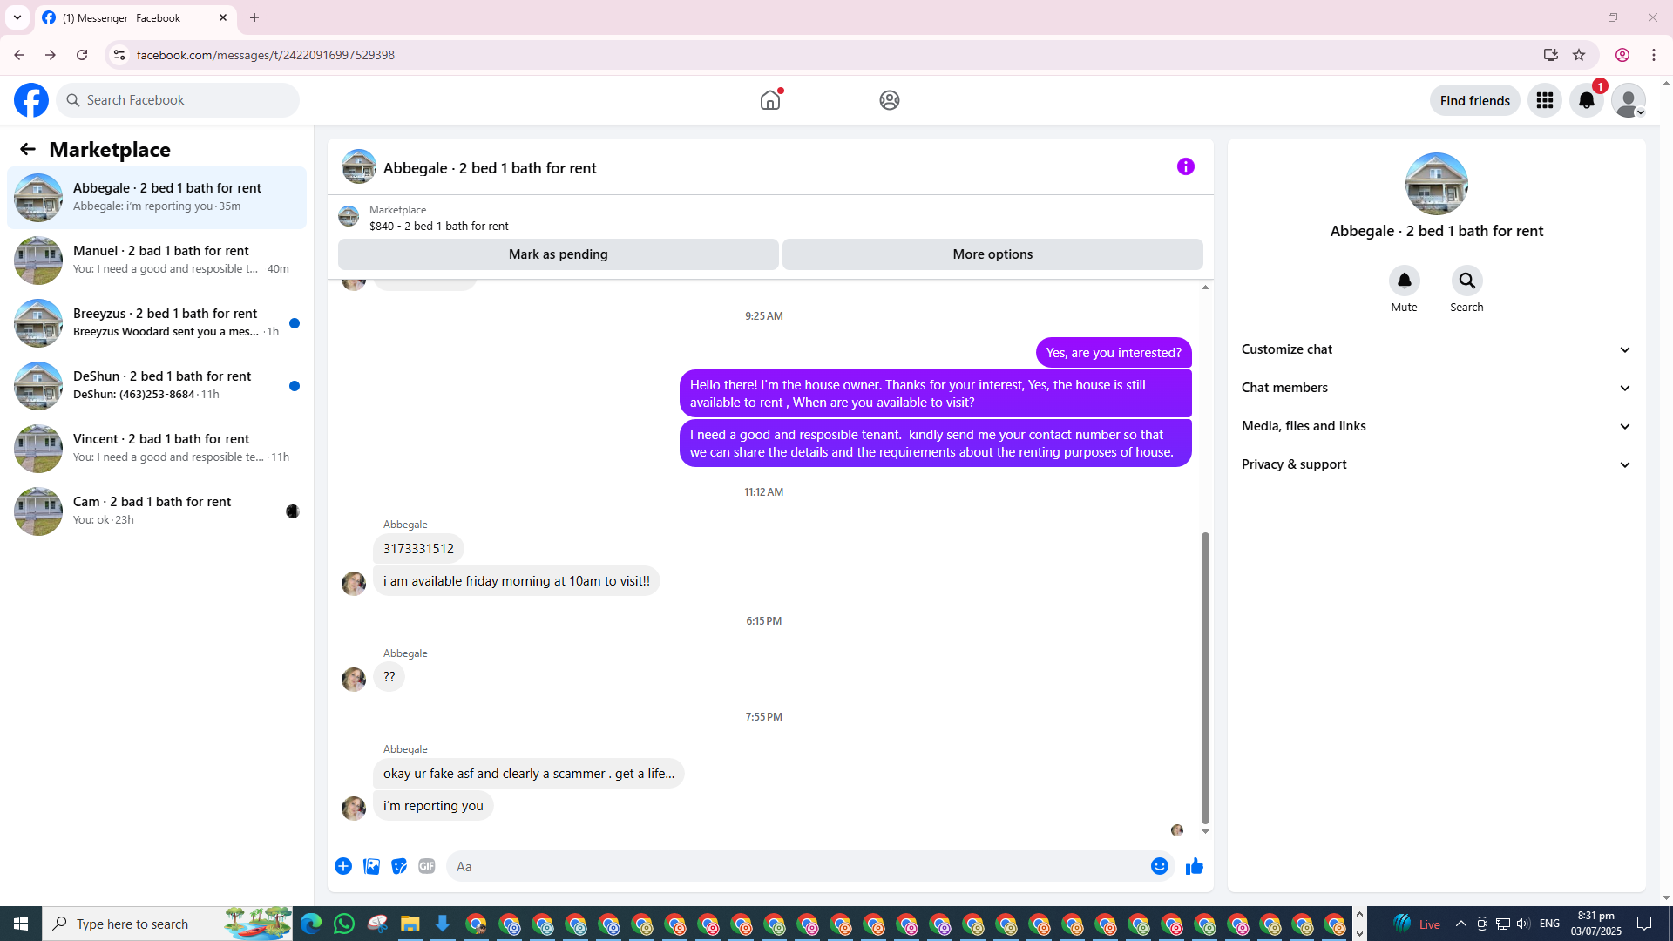Open the GIF picker in composer
1673x941 pixels.
click(x=426, y=866)
